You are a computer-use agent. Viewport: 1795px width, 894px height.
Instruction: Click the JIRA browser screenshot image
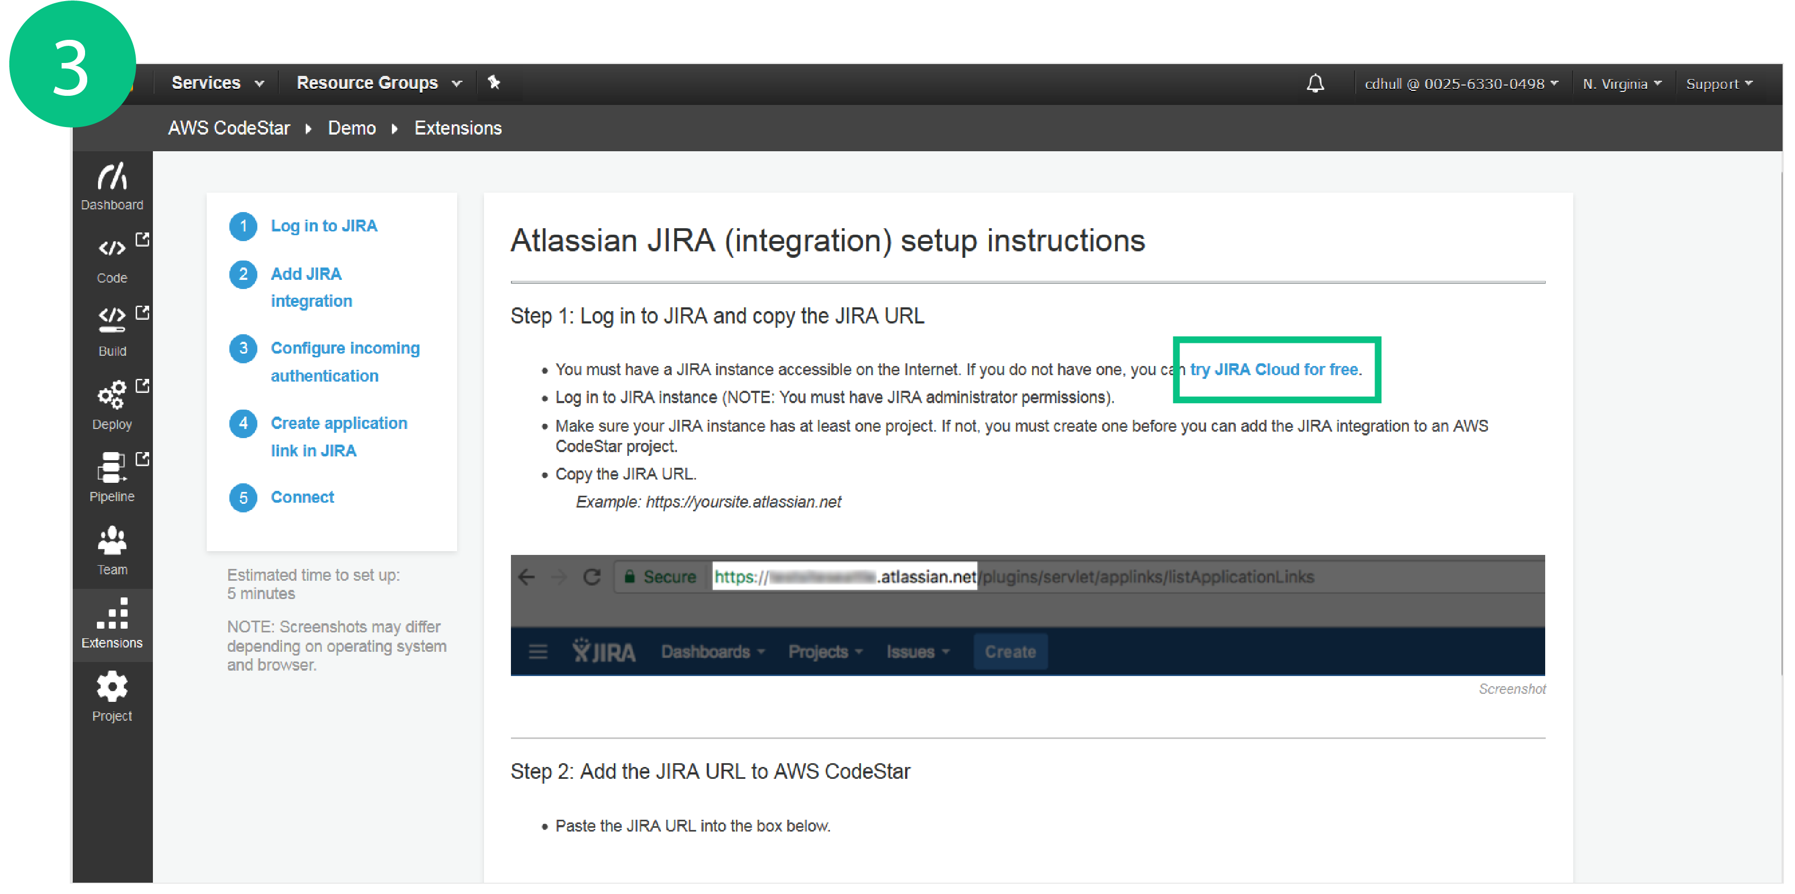coord(1027,615)
